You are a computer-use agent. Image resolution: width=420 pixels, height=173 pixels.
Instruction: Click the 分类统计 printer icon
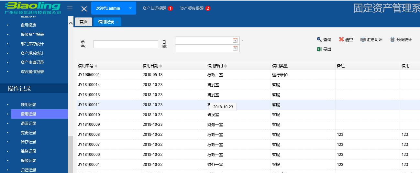tap(392, 39)
